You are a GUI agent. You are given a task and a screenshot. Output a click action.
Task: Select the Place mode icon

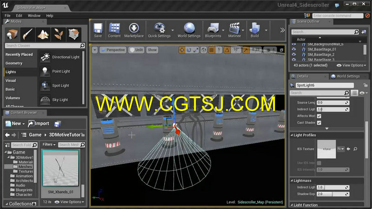pyautogui.click(x=12, y=34)
